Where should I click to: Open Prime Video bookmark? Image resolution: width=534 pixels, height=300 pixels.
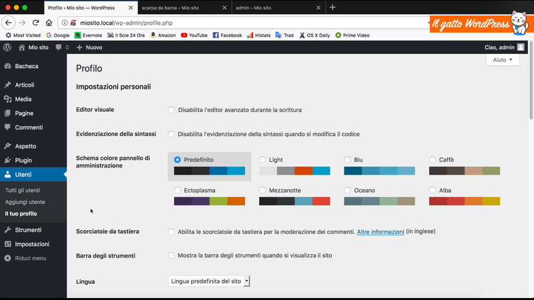[352, 35]
